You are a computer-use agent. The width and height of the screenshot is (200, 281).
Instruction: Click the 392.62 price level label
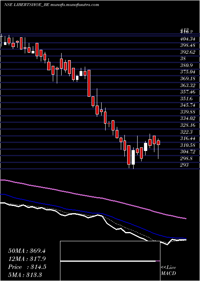click(x=187, y=52)
